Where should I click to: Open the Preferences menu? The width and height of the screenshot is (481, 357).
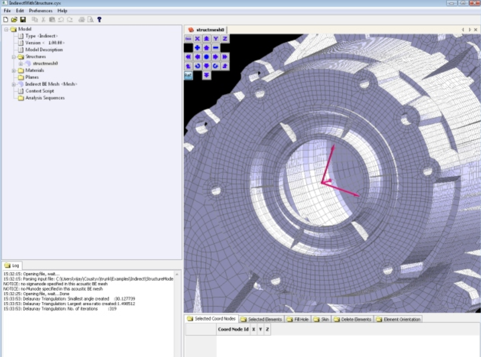click(x=41, y=11)
